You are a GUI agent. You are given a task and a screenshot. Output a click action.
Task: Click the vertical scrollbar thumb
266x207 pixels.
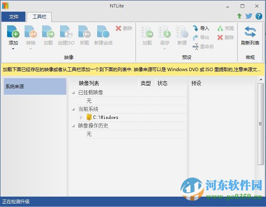click(261, 124)
